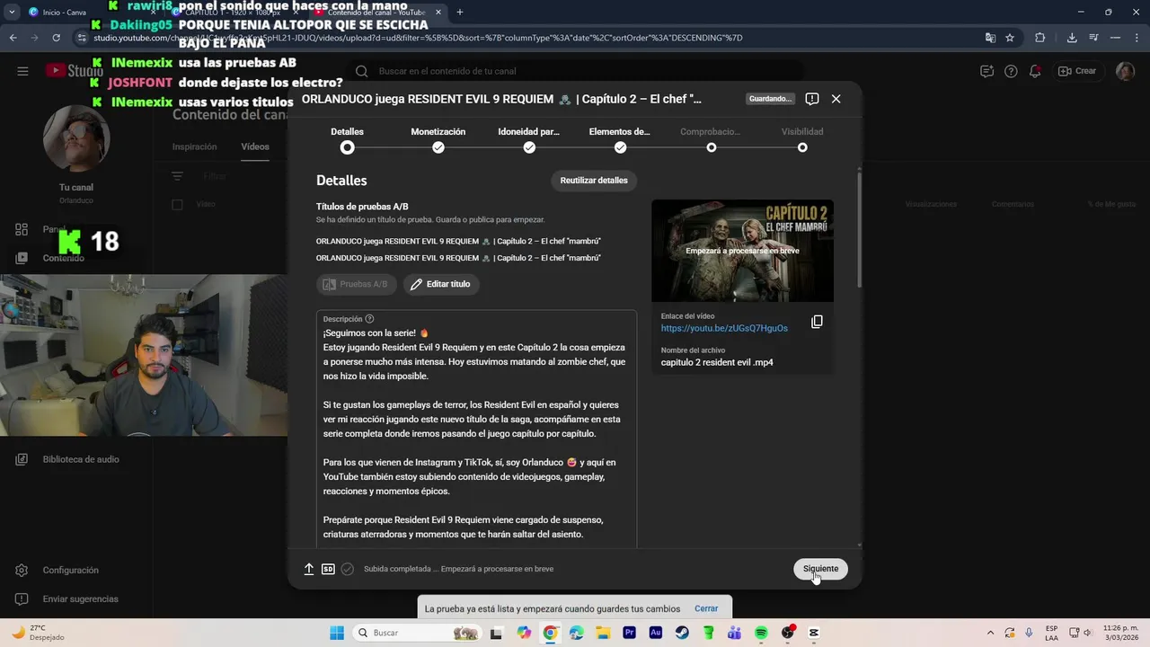Click the Contenido icon in sidebar

click(x=22, y=258)
